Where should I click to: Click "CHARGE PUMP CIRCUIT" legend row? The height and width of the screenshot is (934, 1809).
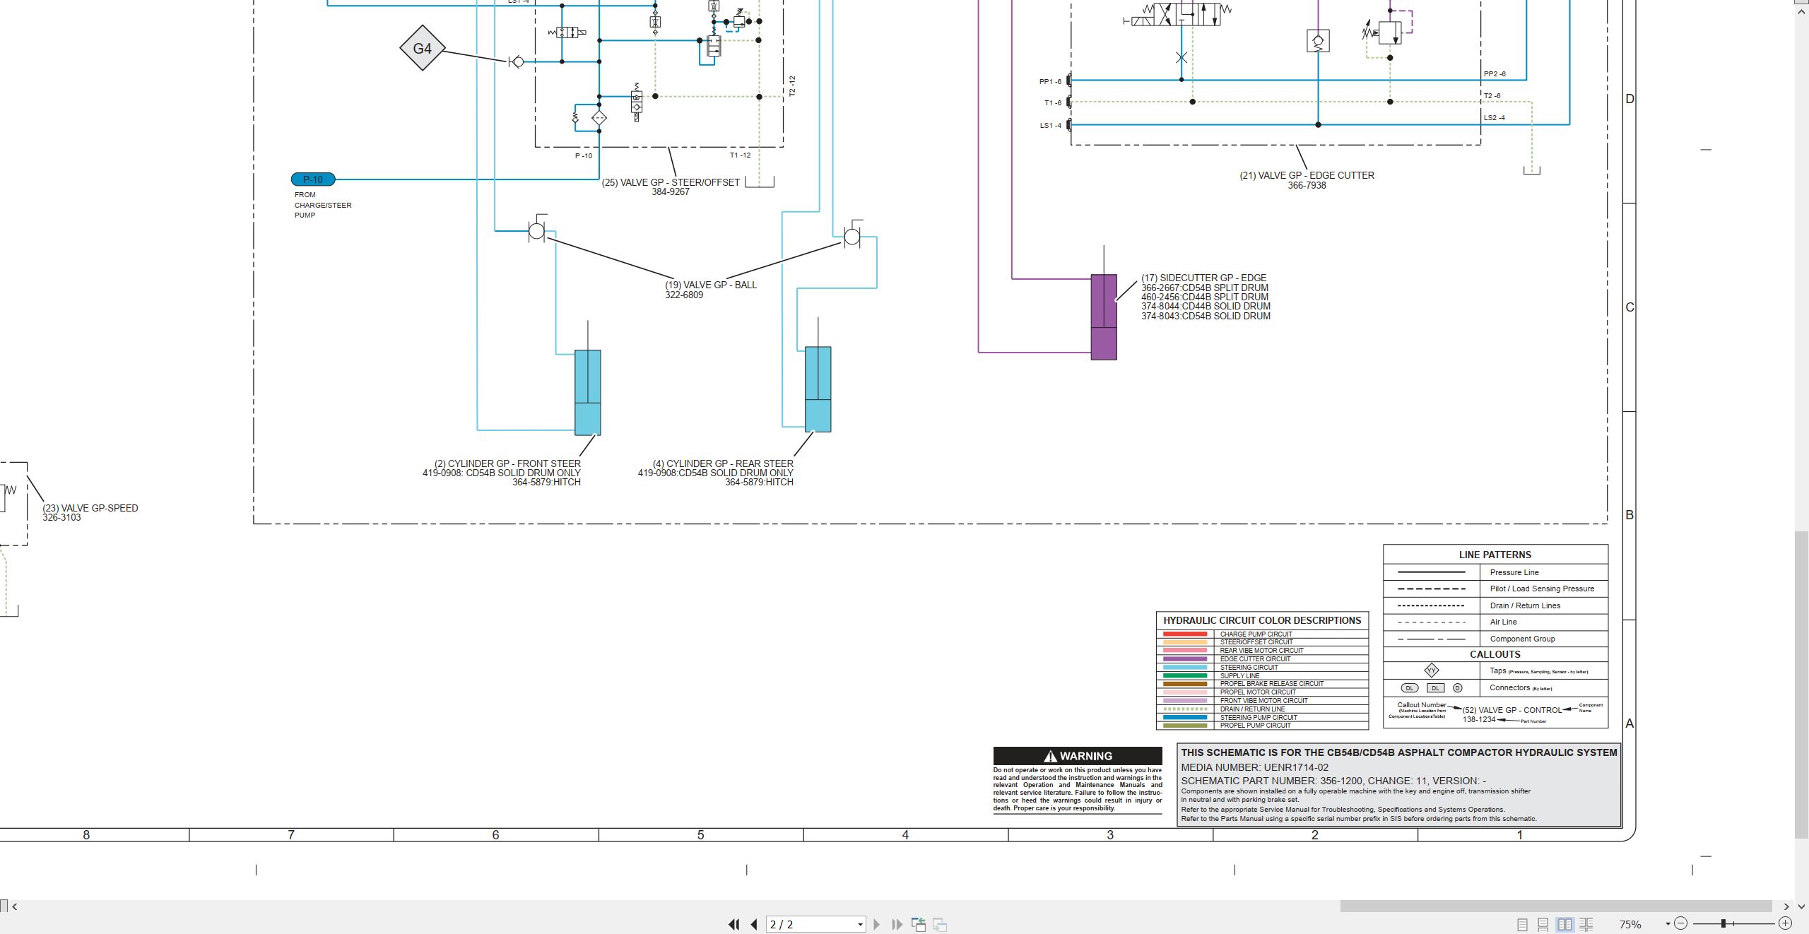pos(1262,634)
